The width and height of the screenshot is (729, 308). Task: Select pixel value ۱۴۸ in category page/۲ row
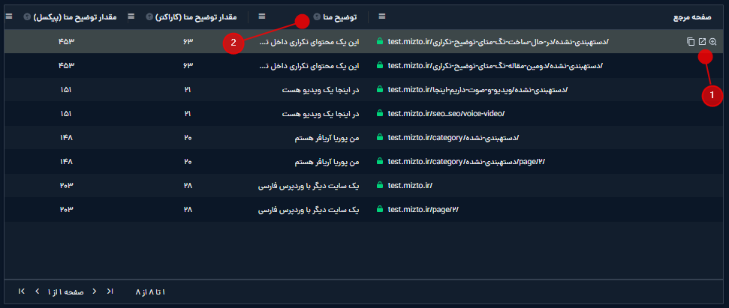click(x=67, y=162)
